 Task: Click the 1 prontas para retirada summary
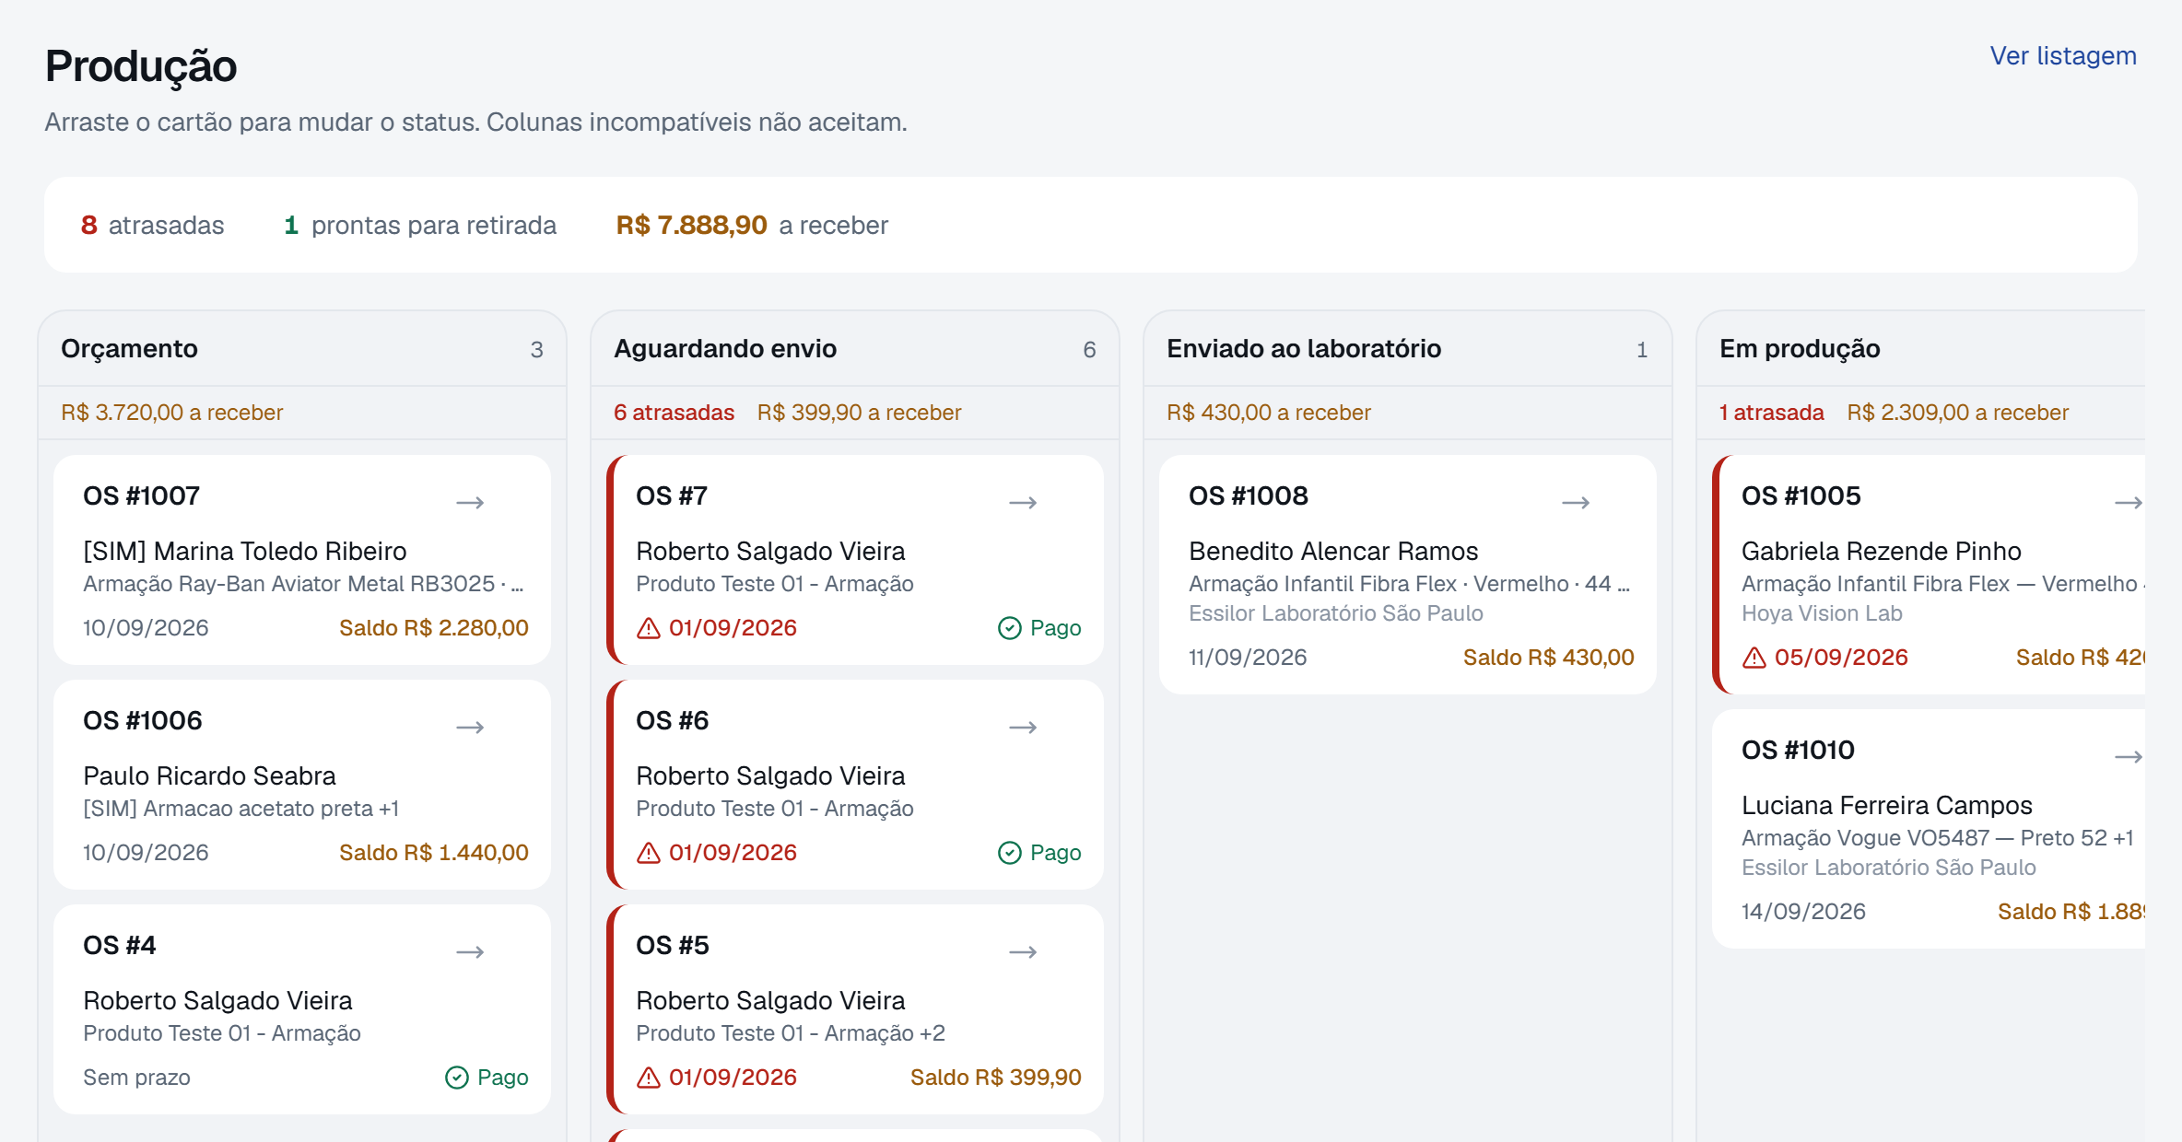pos(420,225)
